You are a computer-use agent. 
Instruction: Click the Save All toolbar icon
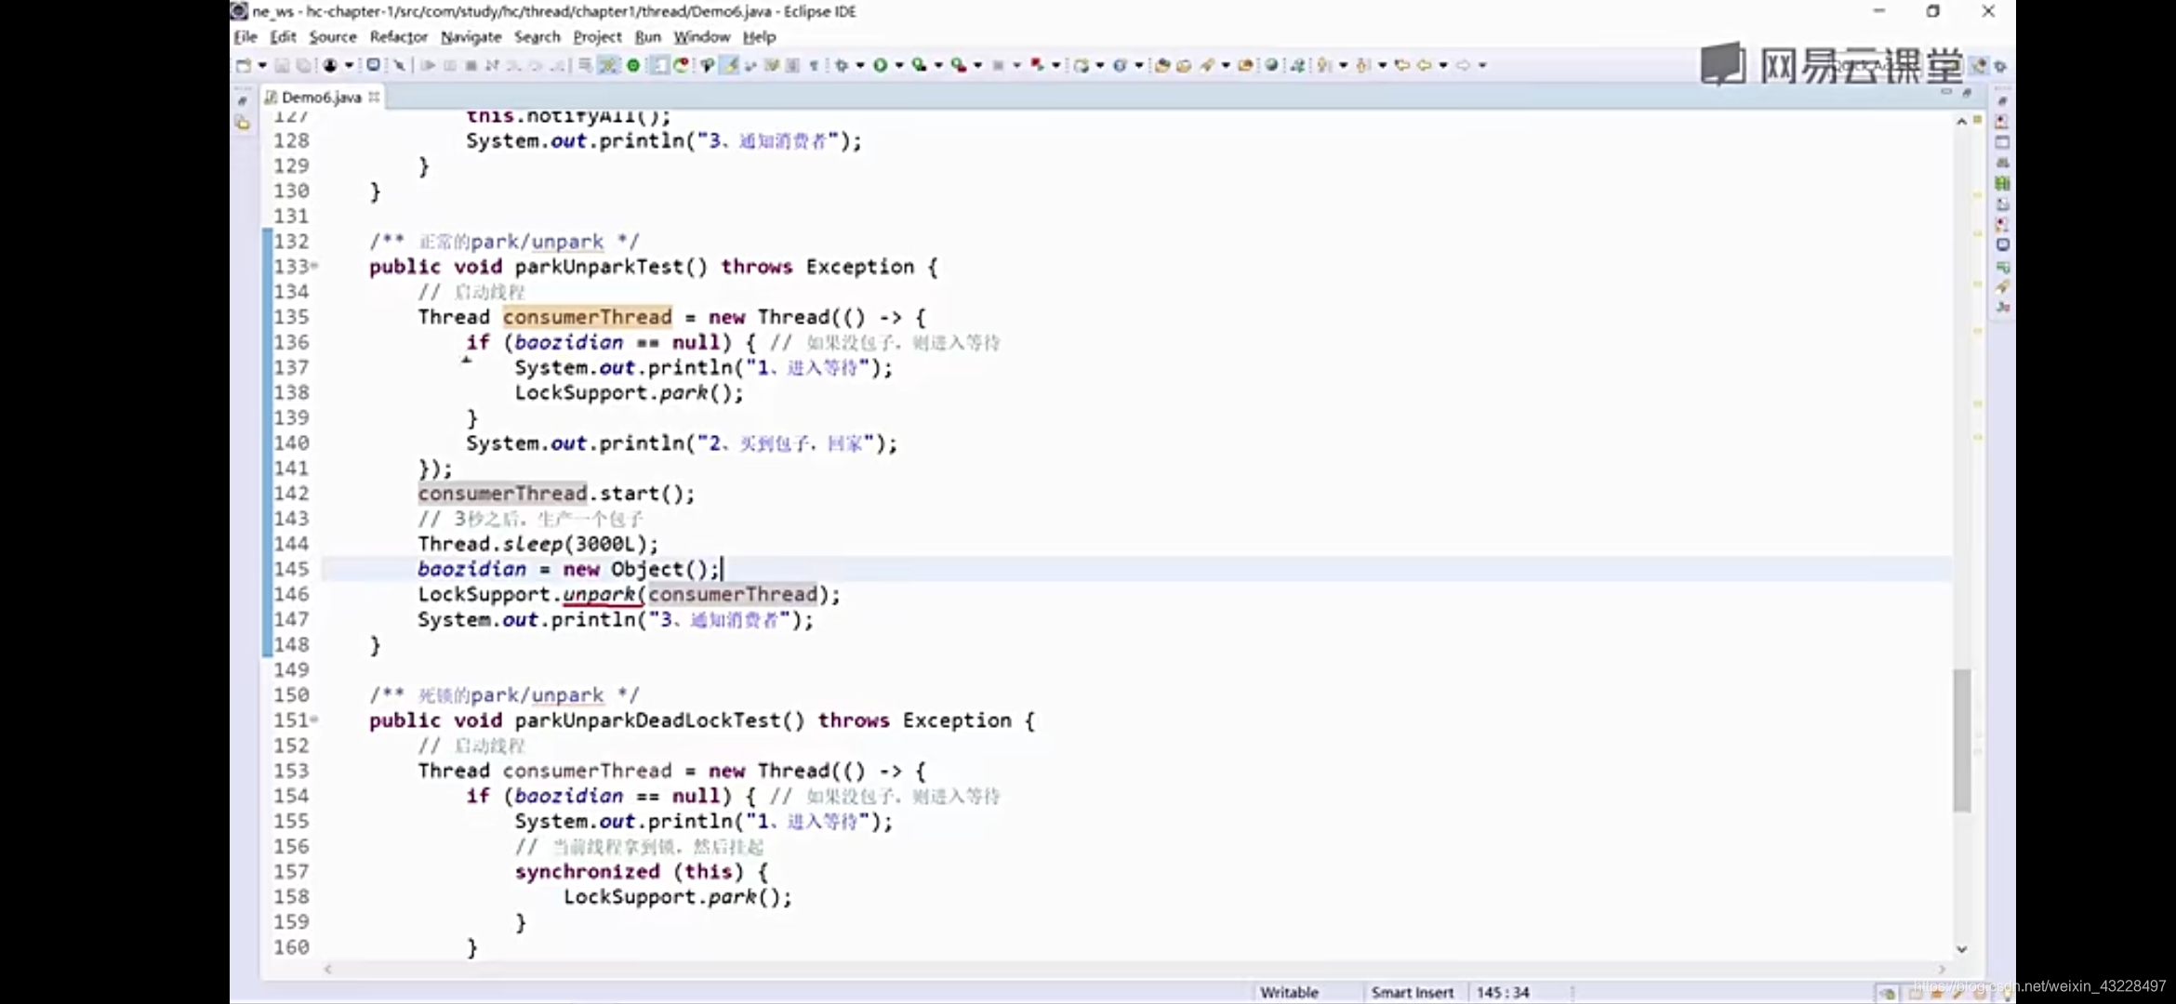(303, 65)
